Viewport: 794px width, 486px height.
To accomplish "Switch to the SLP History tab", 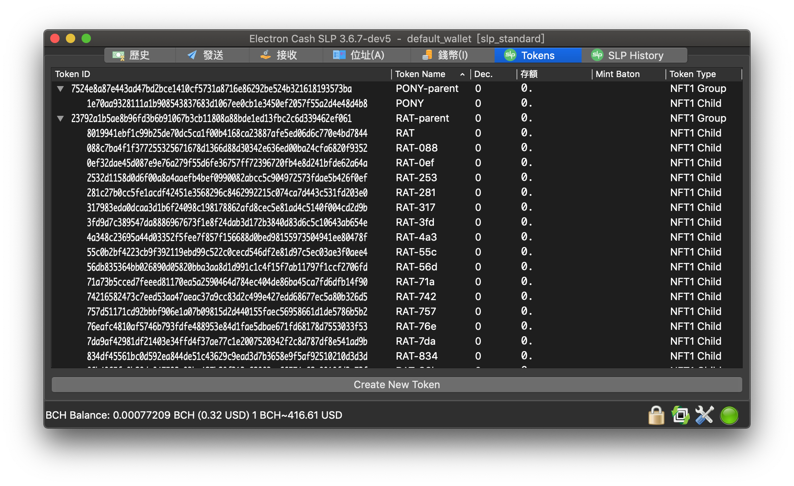I will 635,55.
